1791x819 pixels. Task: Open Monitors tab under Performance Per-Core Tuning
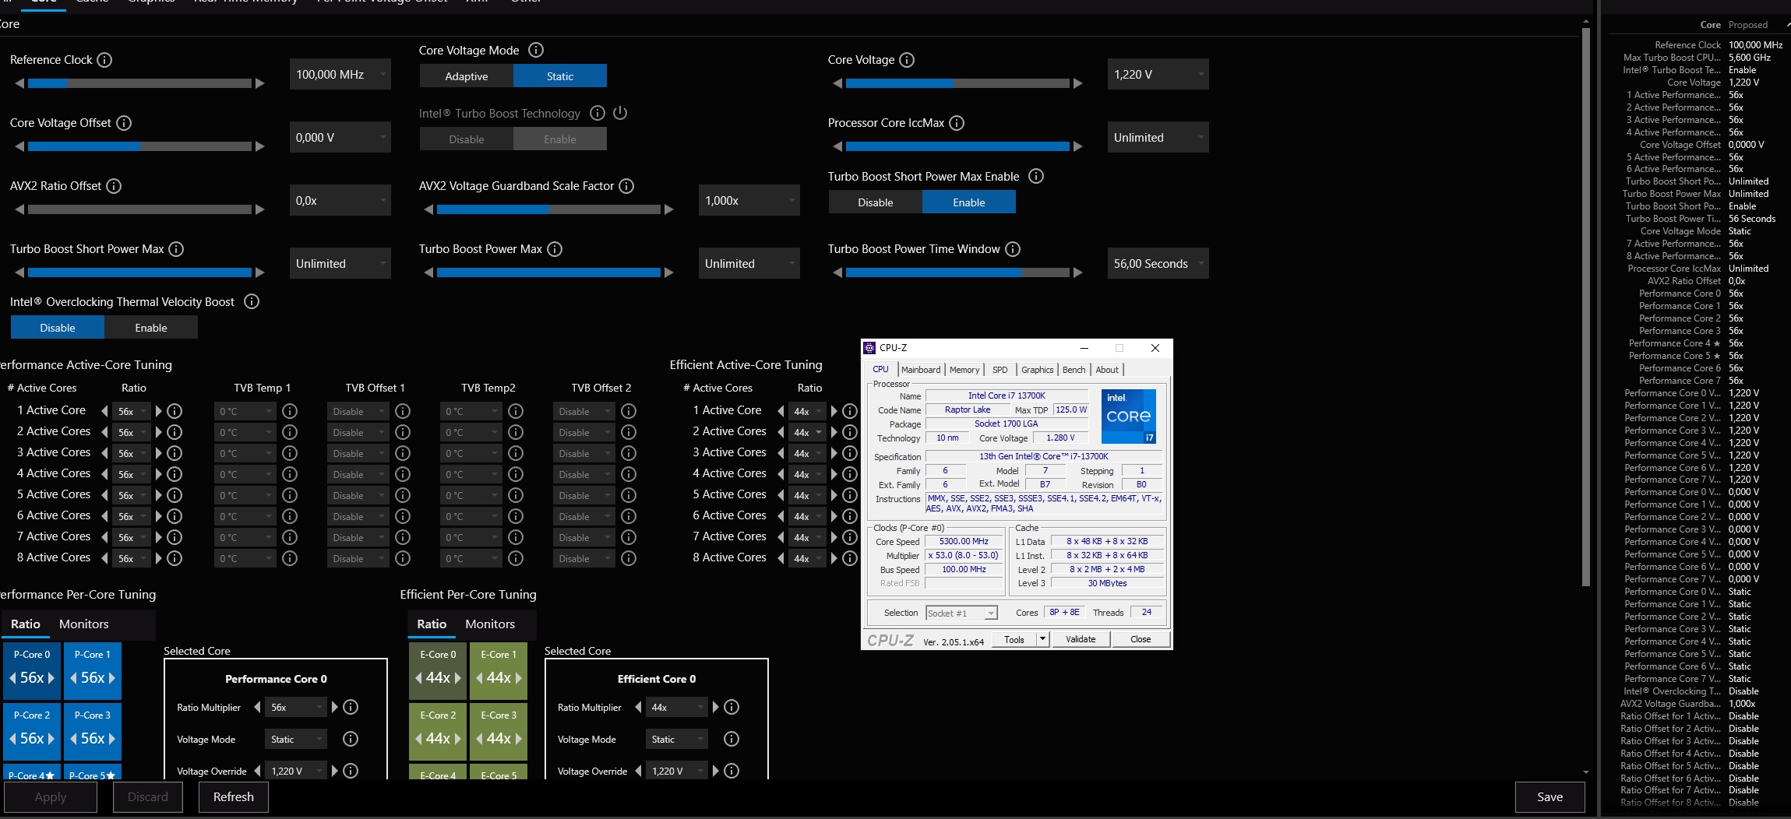click(84, 624)
